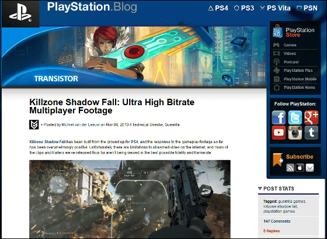Open PlayStation's Facebook page icon
Viewport: 327px width, 239px height.
pyautogui.click(x=279, y=117)
